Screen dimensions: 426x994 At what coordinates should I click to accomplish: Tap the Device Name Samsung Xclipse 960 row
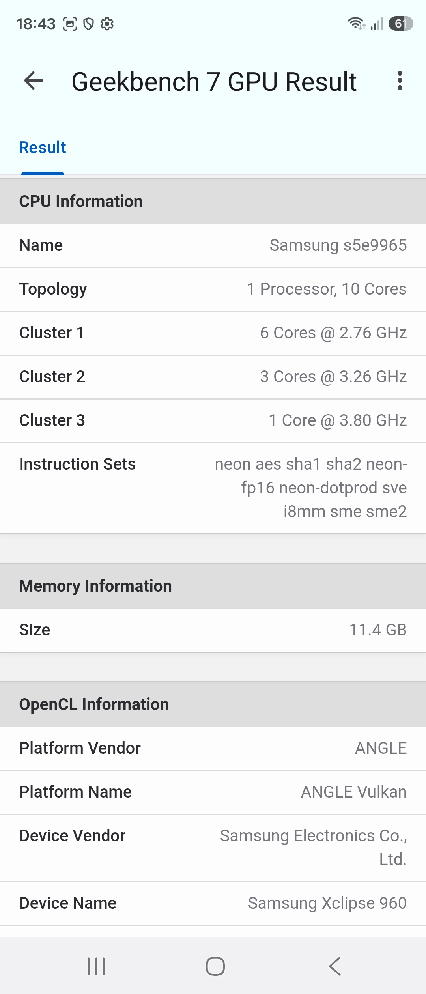213,904
